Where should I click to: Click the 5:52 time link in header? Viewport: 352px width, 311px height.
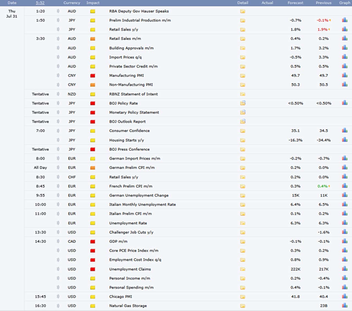[x=40, y=3]
